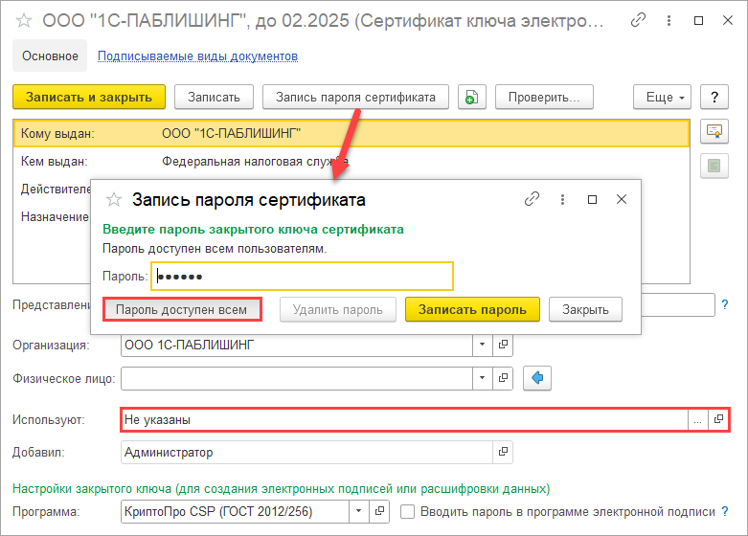Star the password dialog as favorite
748x536 pixels.
[114, 199]
